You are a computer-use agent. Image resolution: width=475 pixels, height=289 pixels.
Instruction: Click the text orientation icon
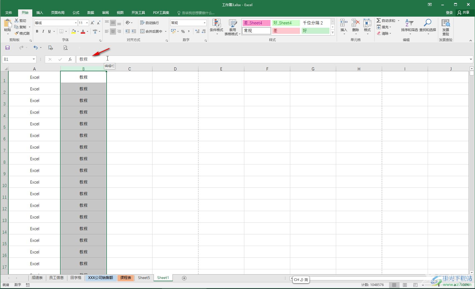[x=128, y=23]
